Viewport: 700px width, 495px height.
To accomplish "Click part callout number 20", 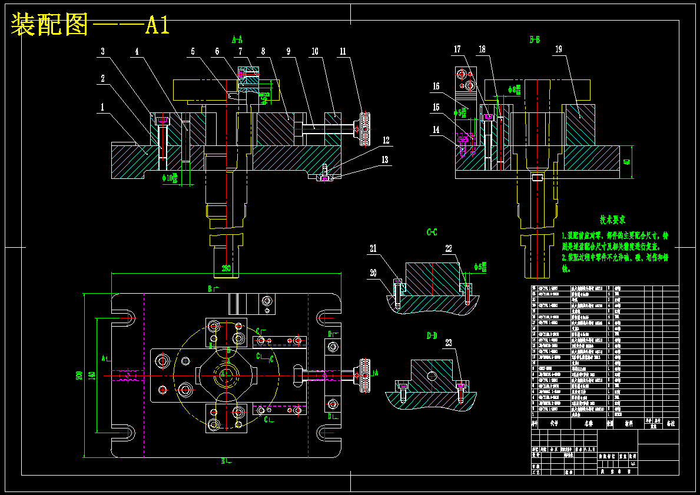I will click(373, 273).
